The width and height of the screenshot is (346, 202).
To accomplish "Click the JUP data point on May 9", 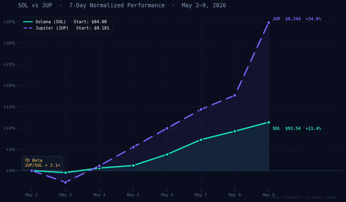I will 269,22.
